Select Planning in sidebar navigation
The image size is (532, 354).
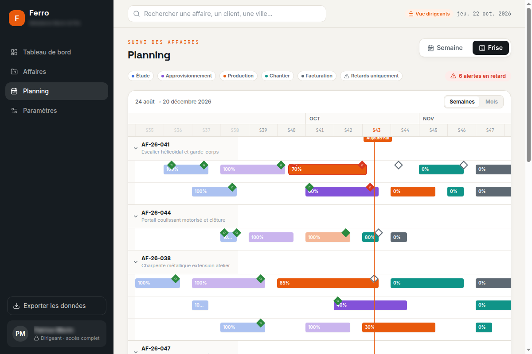[x=57, y=91]
